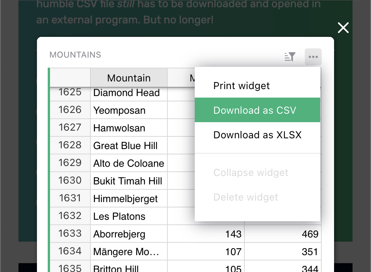Click row number 1633 in the table
Image resolution: width=371 pixels, height=272 pixels.
pyautogui.click(x=70, y=234)
